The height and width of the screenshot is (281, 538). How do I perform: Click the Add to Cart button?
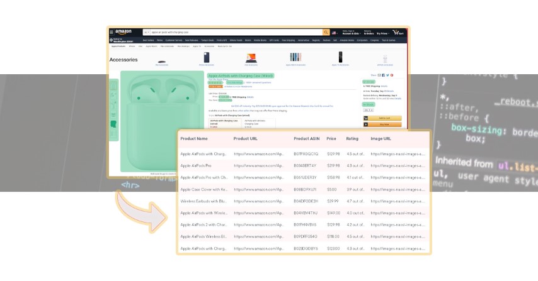coord(382,118)
